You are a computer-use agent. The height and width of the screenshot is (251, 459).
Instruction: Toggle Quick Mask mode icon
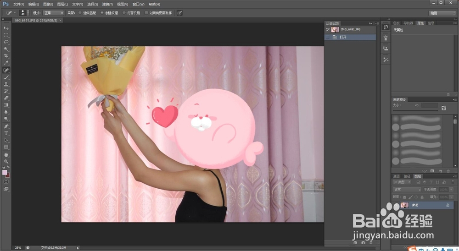coord(6,182)
